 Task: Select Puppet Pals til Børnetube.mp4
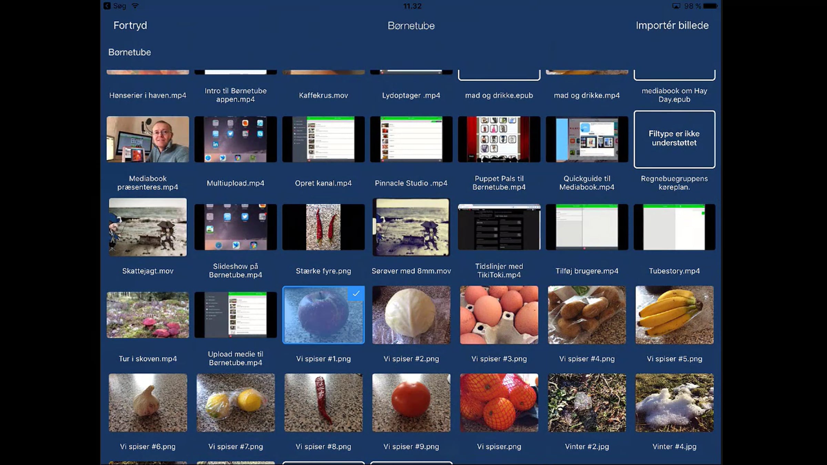coord(499,139)
